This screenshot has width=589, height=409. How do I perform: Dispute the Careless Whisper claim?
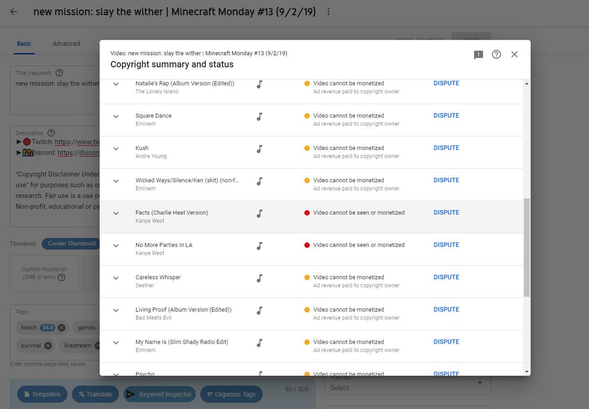pos(446,277)
